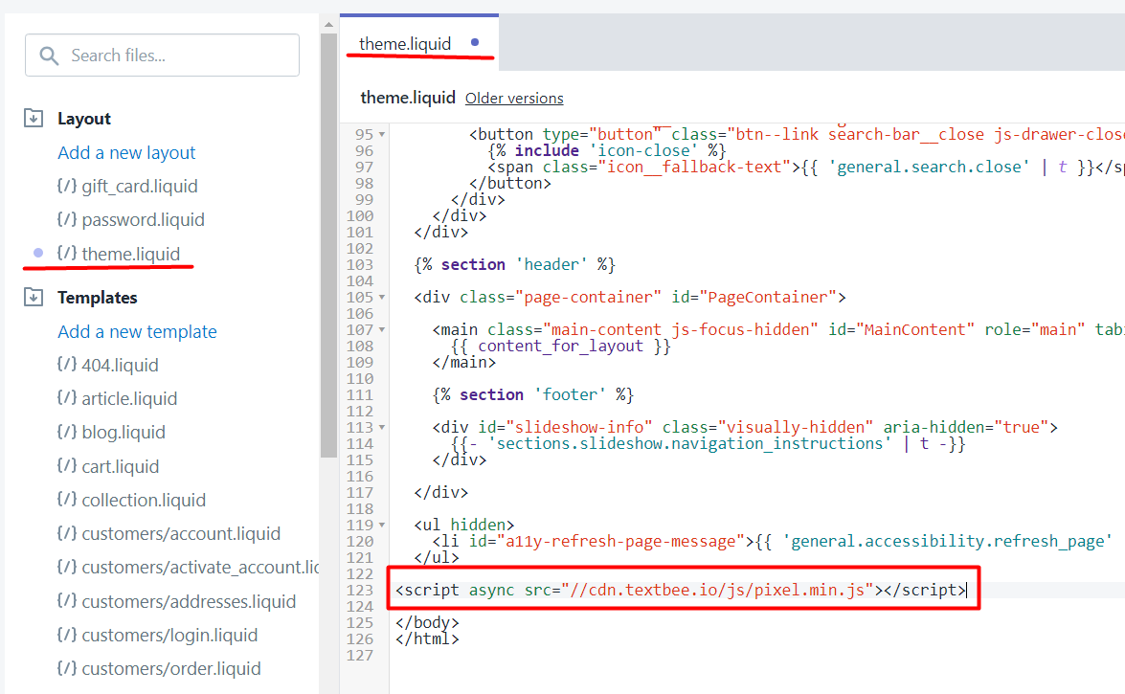Click the 404.liquid file type icon
Viewport: 1125px width, 694px height.
(x=67, y=365)
